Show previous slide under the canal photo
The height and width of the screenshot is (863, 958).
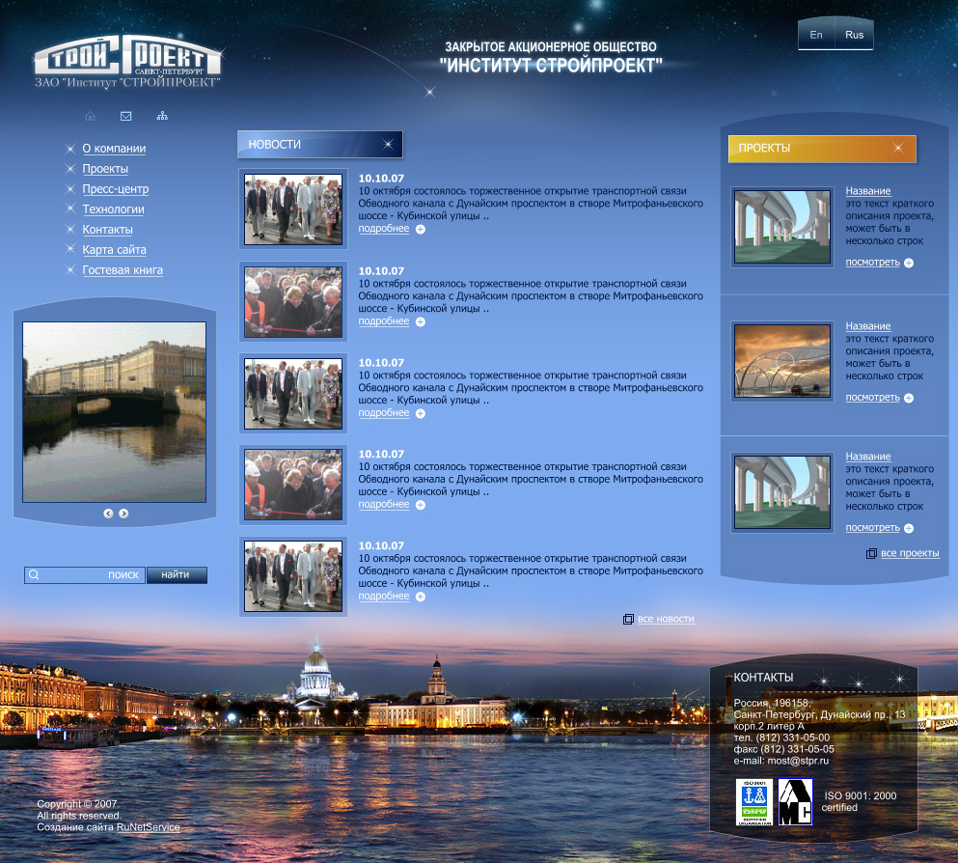tap(108, 514)
